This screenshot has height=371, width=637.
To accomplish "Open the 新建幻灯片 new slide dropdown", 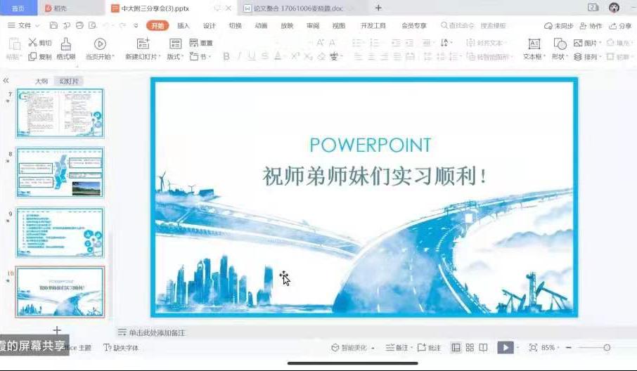I will tap(143, 57).
